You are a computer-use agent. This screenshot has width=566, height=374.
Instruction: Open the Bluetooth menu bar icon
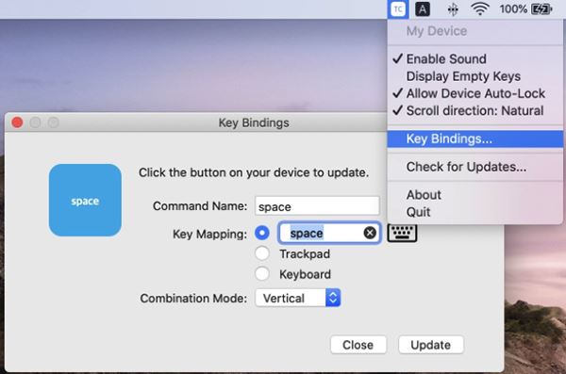[453, 9]
